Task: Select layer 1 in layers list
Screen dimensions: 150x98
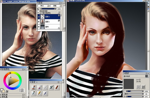Action: pos(49,22)
